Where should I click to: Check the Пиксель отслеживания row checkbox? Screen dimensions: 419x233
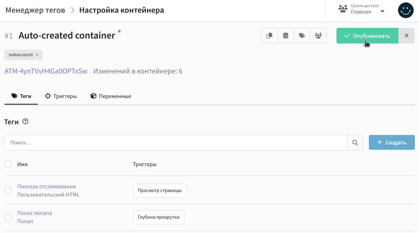(x=8, y=190)
